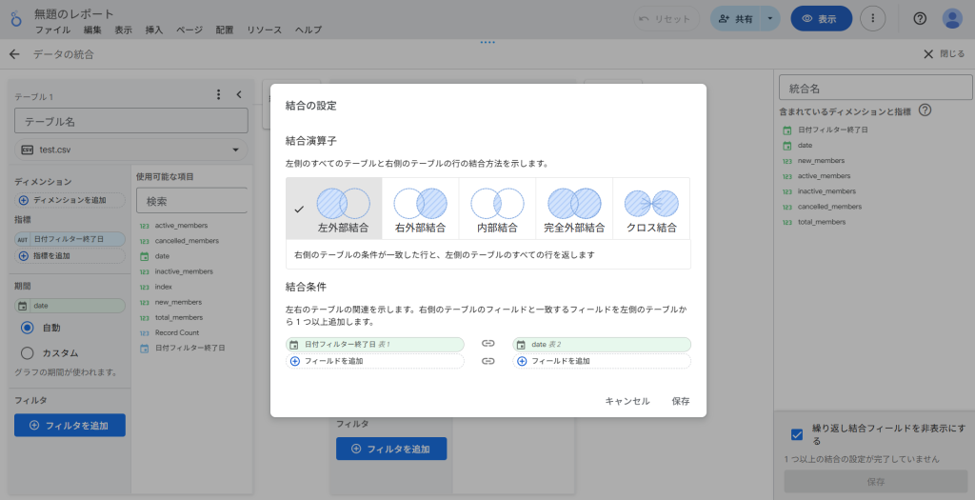The width and height of the screenshot is (975, 500).
Task: Open the three-dot more options menu in header
Action: click(872, 19)
